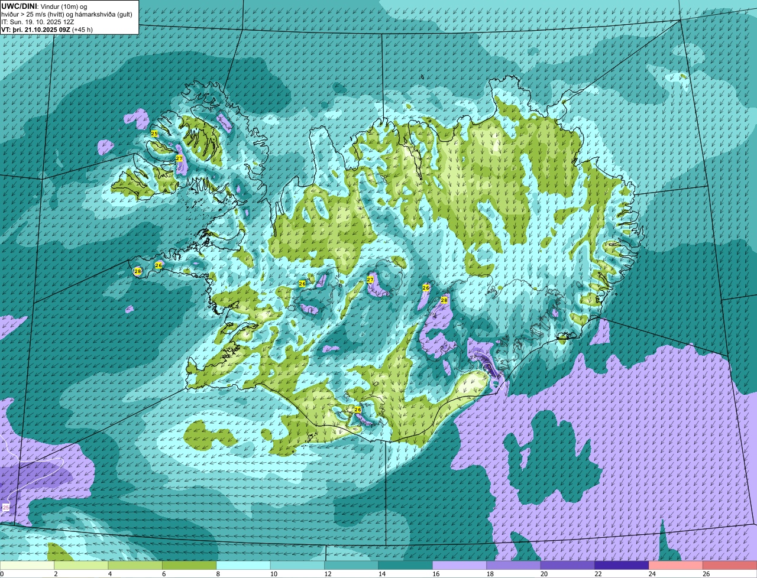Click the 18–20 m/s legend swatch
The height and width of the screenshot is (578, 757).
coord(514,565)
